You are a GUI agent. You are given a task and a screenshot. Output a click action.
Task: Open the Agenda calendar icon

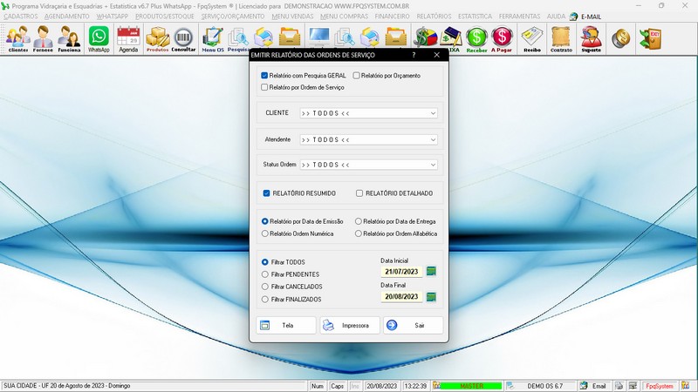coord(128,38)
